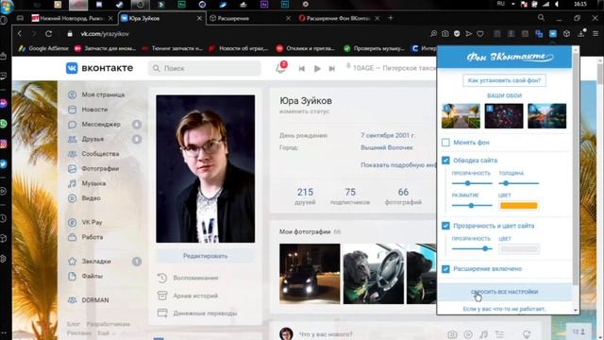Show detailed profile information link
Viewport: 604px width, 340px height.
(398, 165)
